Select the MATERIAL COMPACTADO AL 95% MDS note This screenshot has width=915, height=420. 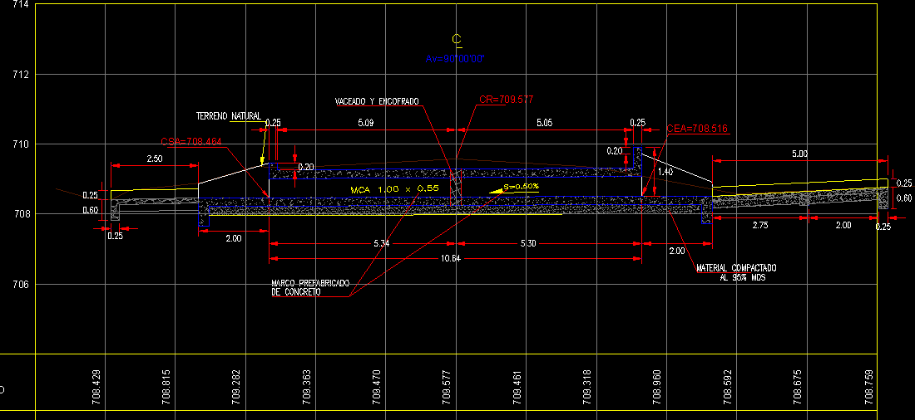point(735,272)
